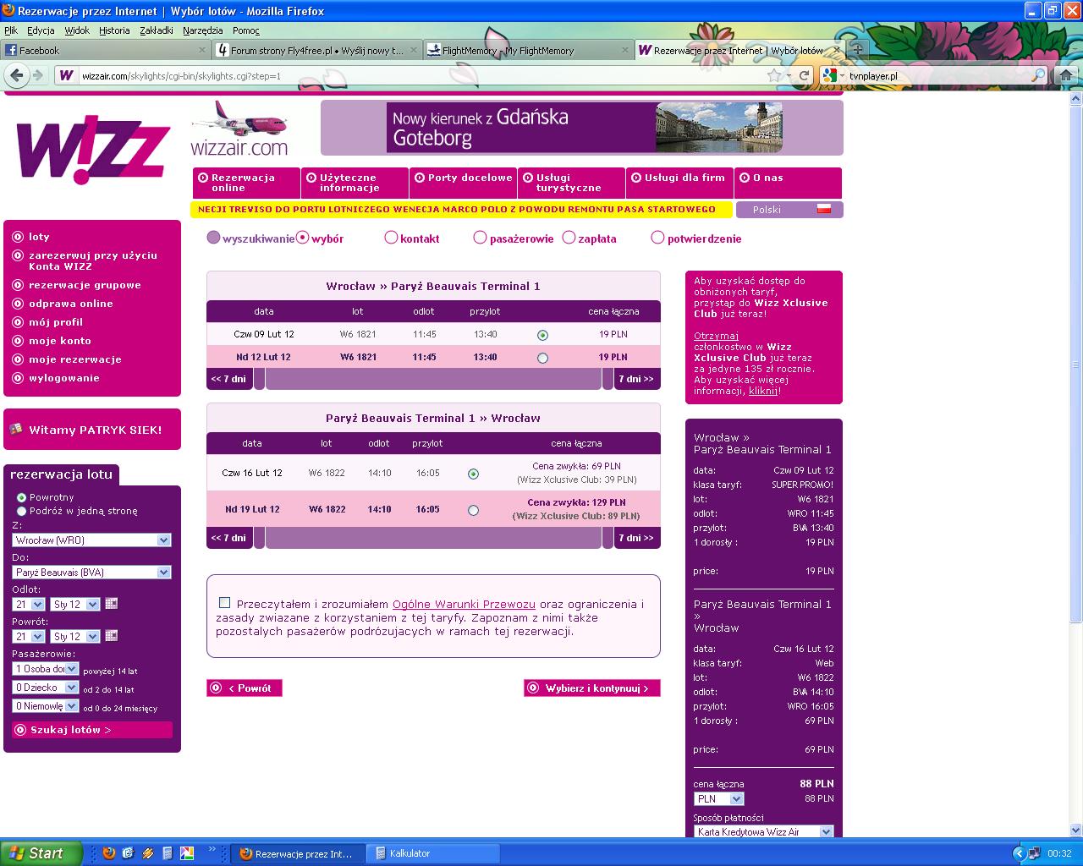The height and width of the screenshot is (866, 1083).
Task: Open the Usługi turystyczne site menu
Action: click(571, 183)
